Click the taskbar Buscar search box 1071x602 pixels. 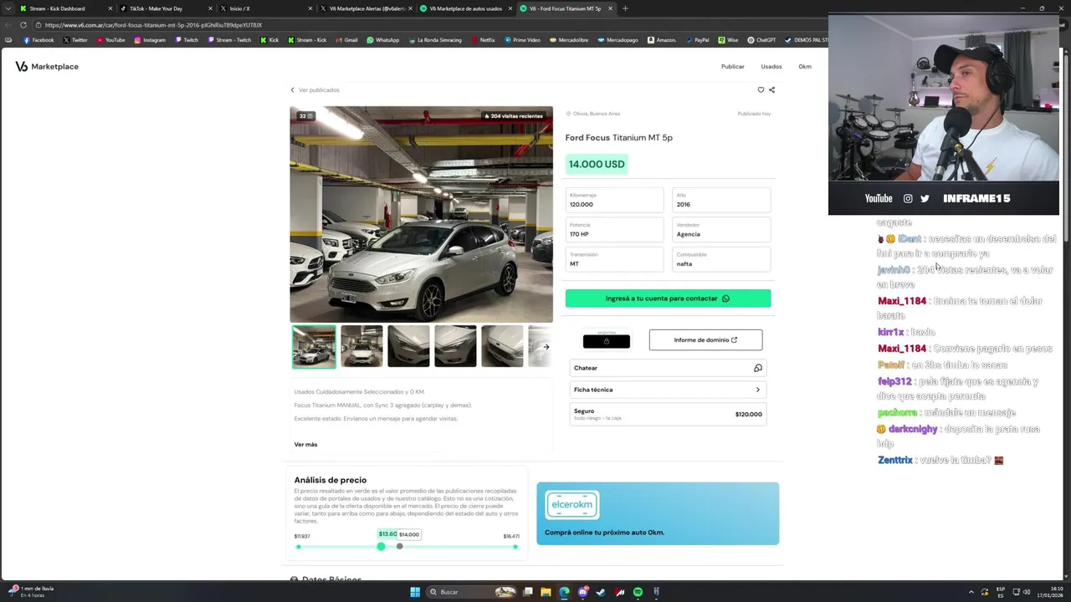pos(471,592)
